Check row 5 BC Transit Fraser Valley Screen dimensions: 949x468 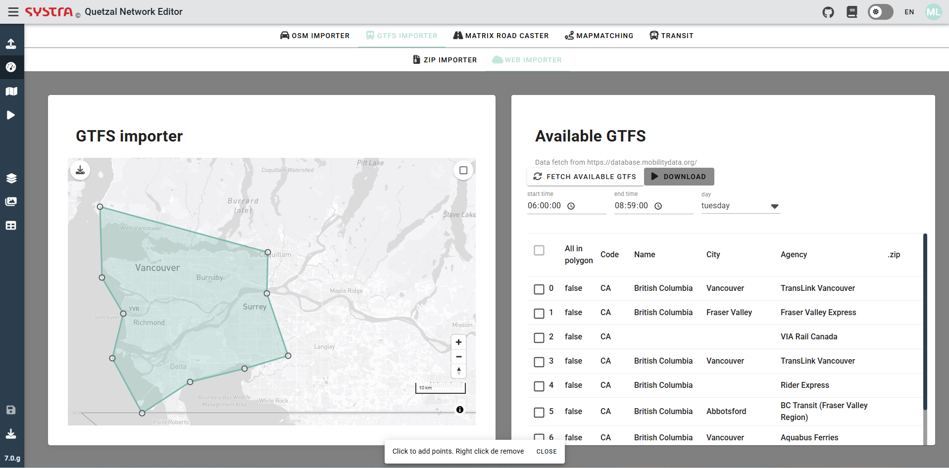tap(539, 413)
